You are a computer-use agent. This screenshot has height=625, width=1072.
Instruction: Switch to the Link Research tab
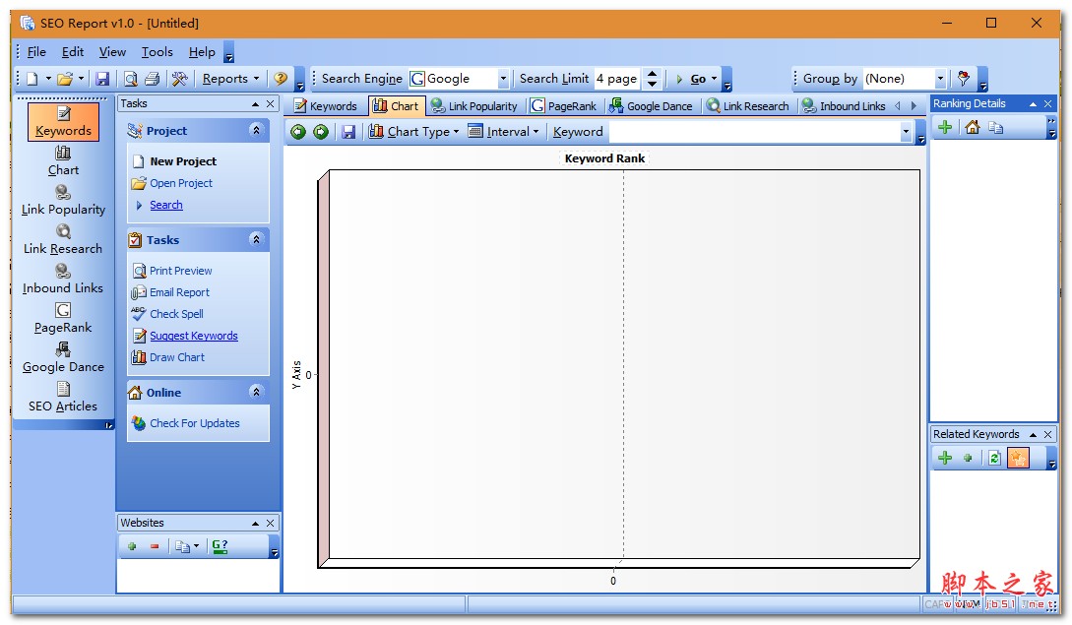point(748,106)
